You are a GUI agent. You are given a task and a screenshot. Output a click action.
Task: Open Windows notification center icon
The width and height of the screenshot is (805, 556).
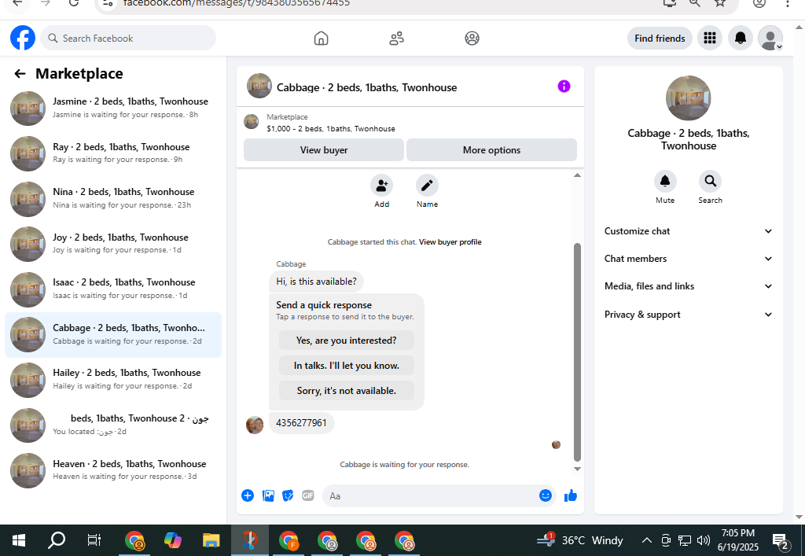[781, 540]
